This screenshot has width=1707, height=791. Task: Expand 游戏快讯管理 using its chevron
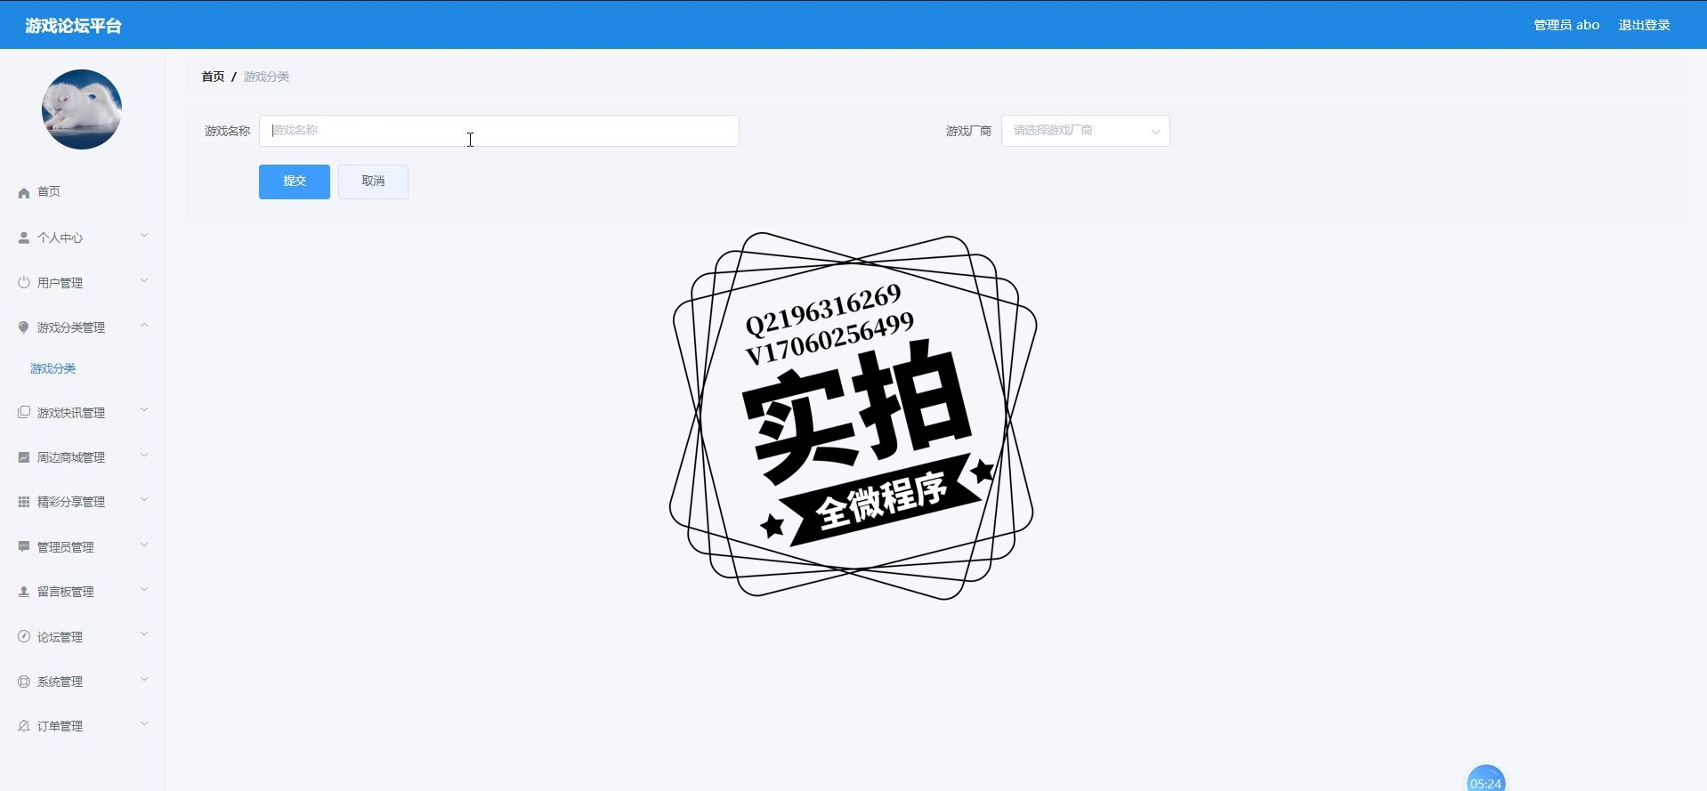coord(144,410)
